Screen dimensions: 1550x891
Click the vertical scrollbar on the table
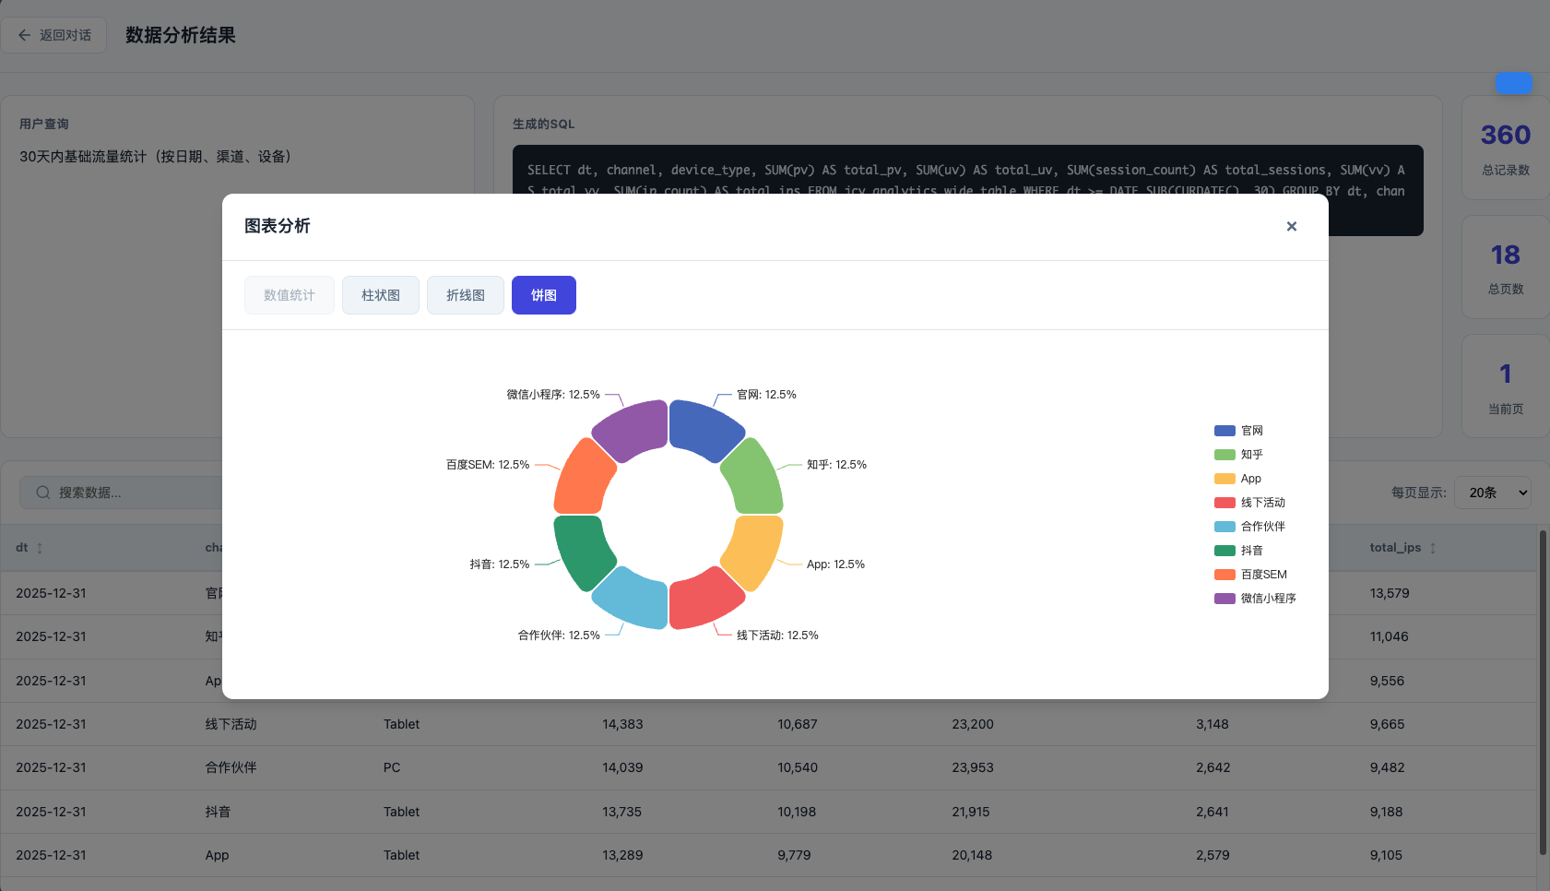tap(1544, 692)
